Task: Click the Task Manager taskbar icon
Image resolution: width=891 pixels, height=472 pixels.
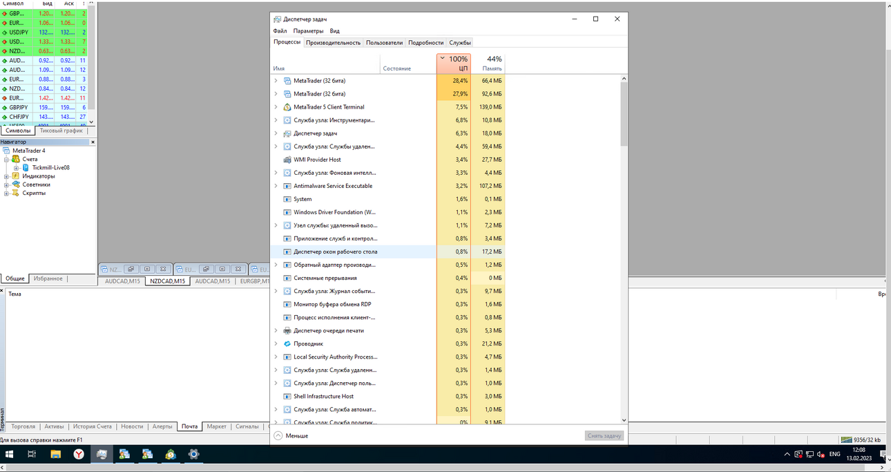Action: point(102,454)
